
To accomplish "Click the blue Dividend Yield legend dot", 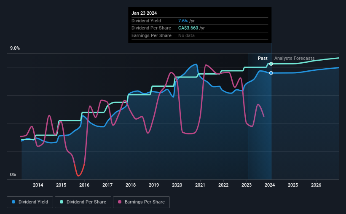I will pyautogui.click(x=13, y=202).
